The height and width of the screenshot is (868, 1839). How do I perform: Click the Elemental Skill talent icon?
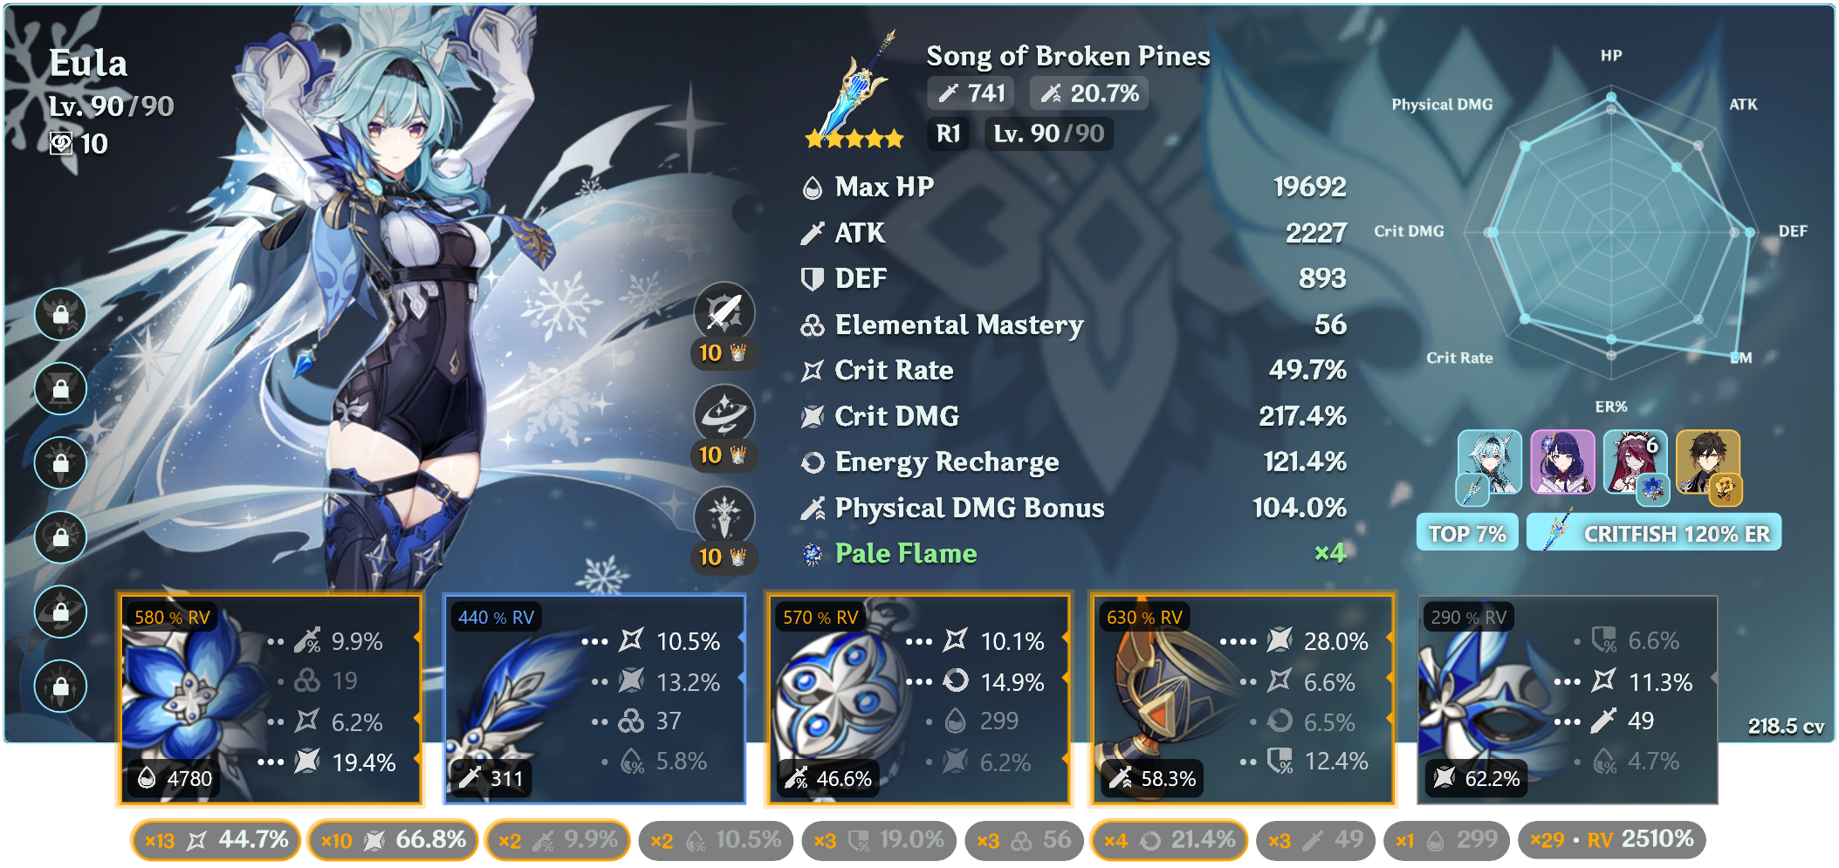pyautogui.click(x=724, y=414)
